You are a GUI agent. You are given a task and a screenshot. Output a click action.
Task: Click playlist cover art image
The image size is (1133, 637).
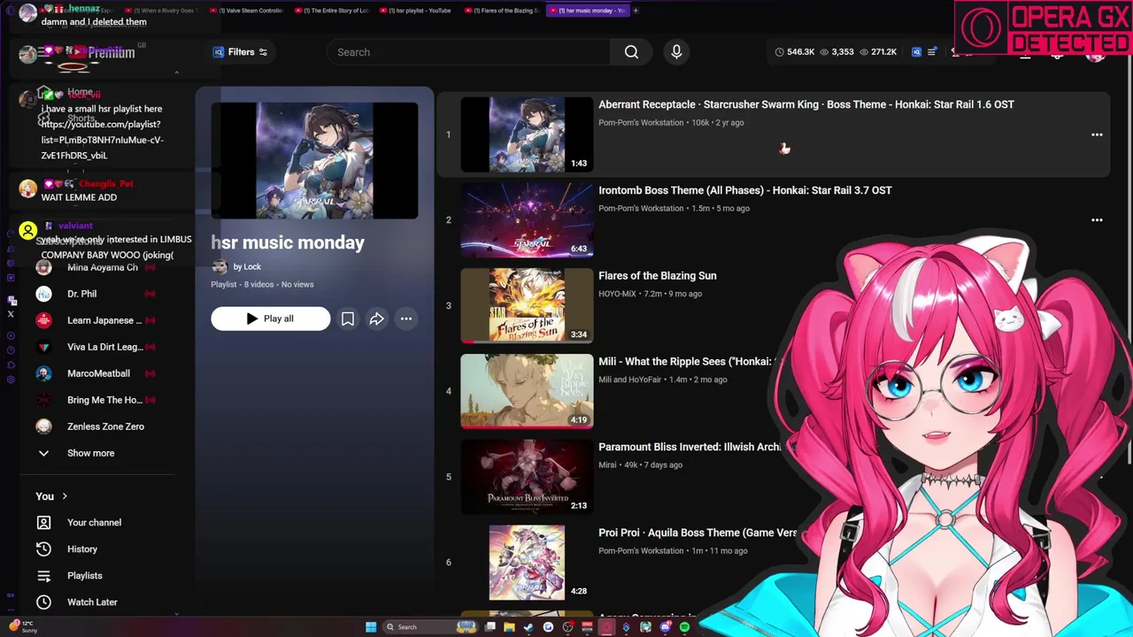(x=314, y=160)
